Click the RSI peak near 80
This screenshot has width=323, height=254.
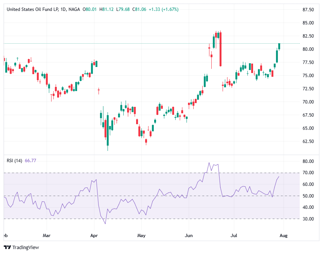point(209,163)
